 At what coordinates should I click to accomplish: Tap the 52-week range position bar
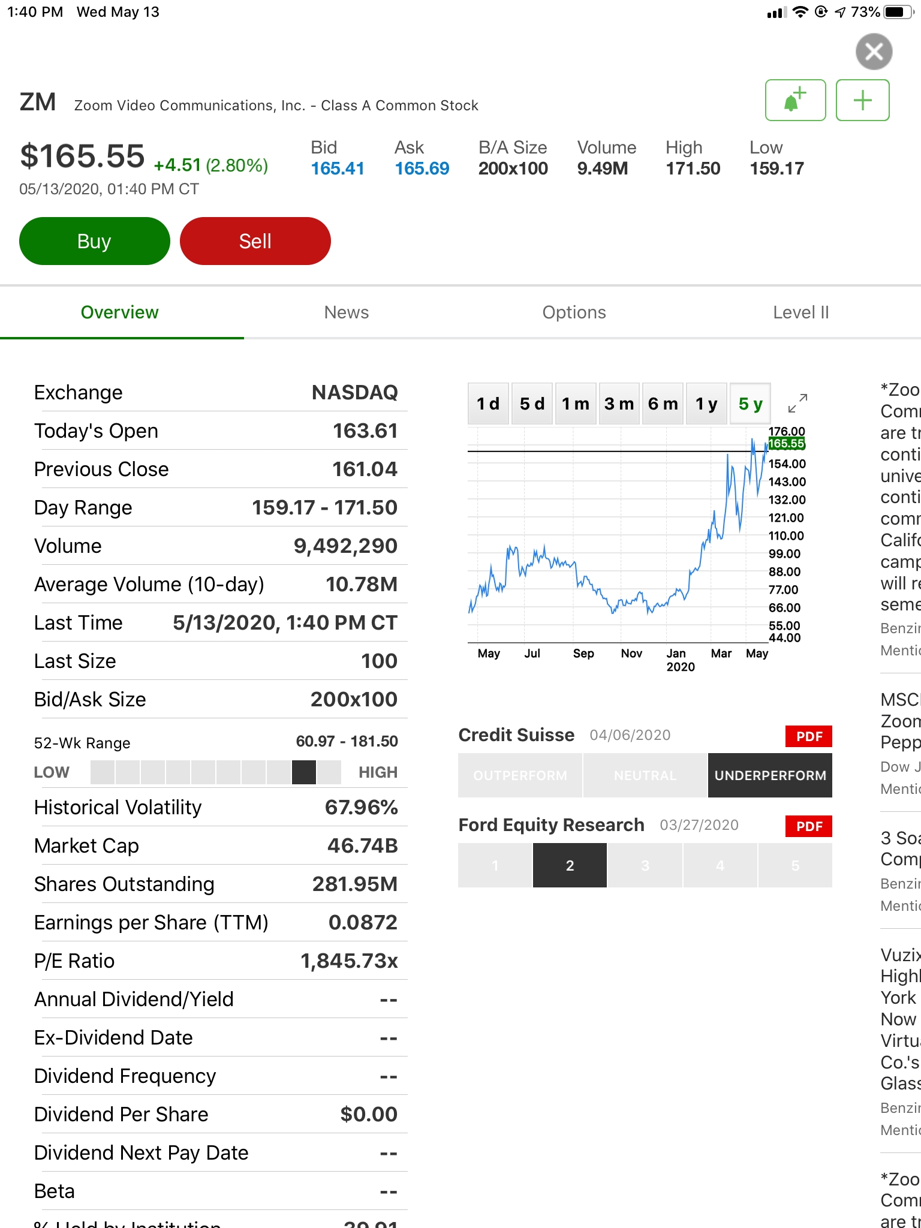[x=216, y=772]
